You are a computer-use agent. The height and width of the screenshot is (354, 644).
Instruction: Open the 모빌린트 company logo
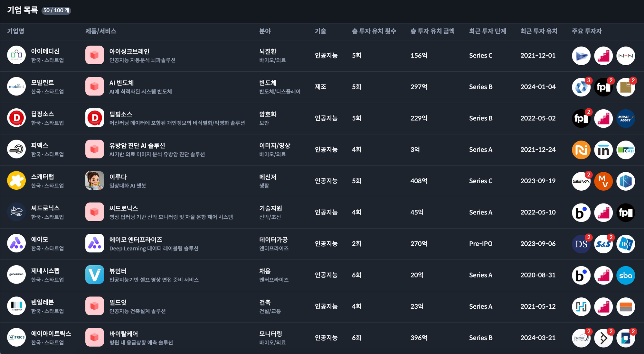[x=16, y=86]
